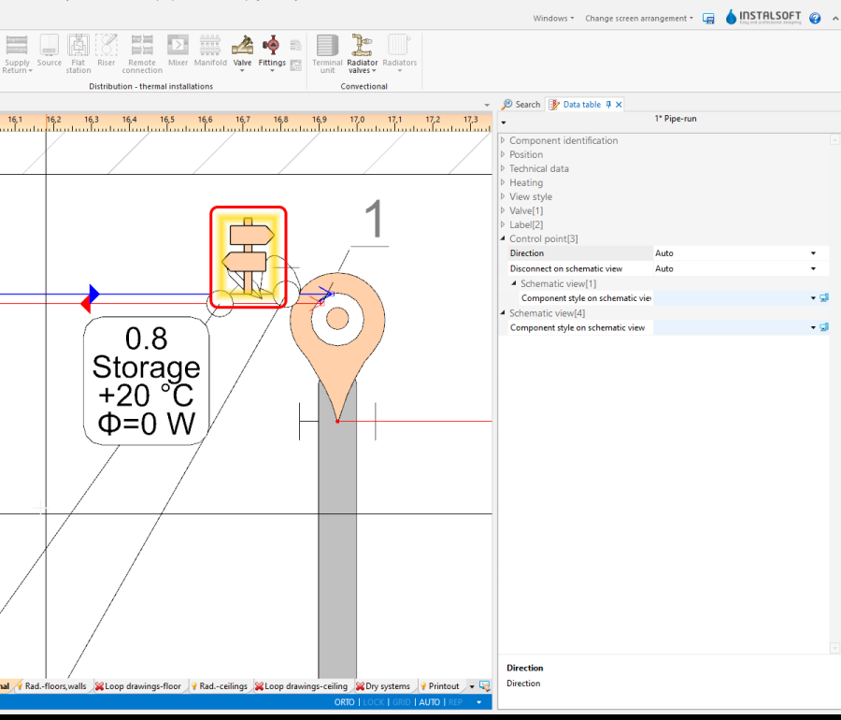Open the Schematic view[4] component style dropdown

pos(813,327)
